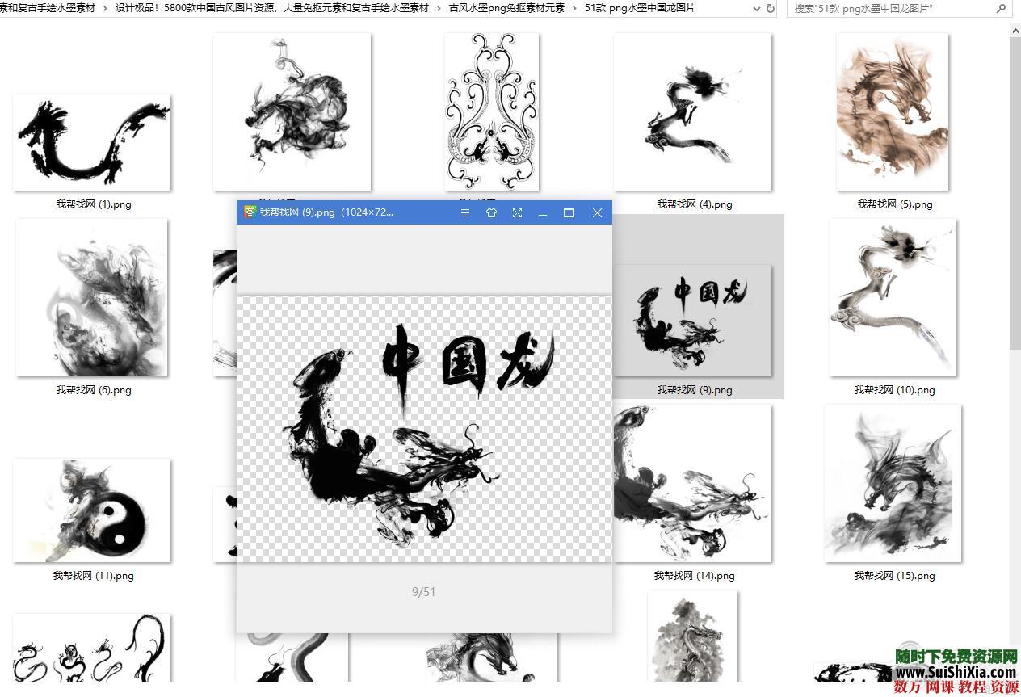Expand chevron before '51款 png水墨中国龙图片' breadcrumb
1021x697 pixels.
pos(575,8)
